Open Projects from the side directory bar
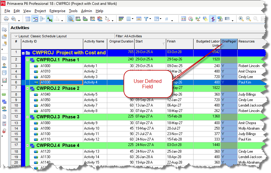271x173 pixels. (x=4, y=58)
